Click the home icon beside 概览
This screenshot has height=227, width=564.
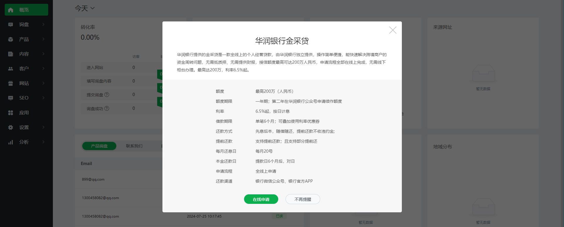tap(11, 10)
